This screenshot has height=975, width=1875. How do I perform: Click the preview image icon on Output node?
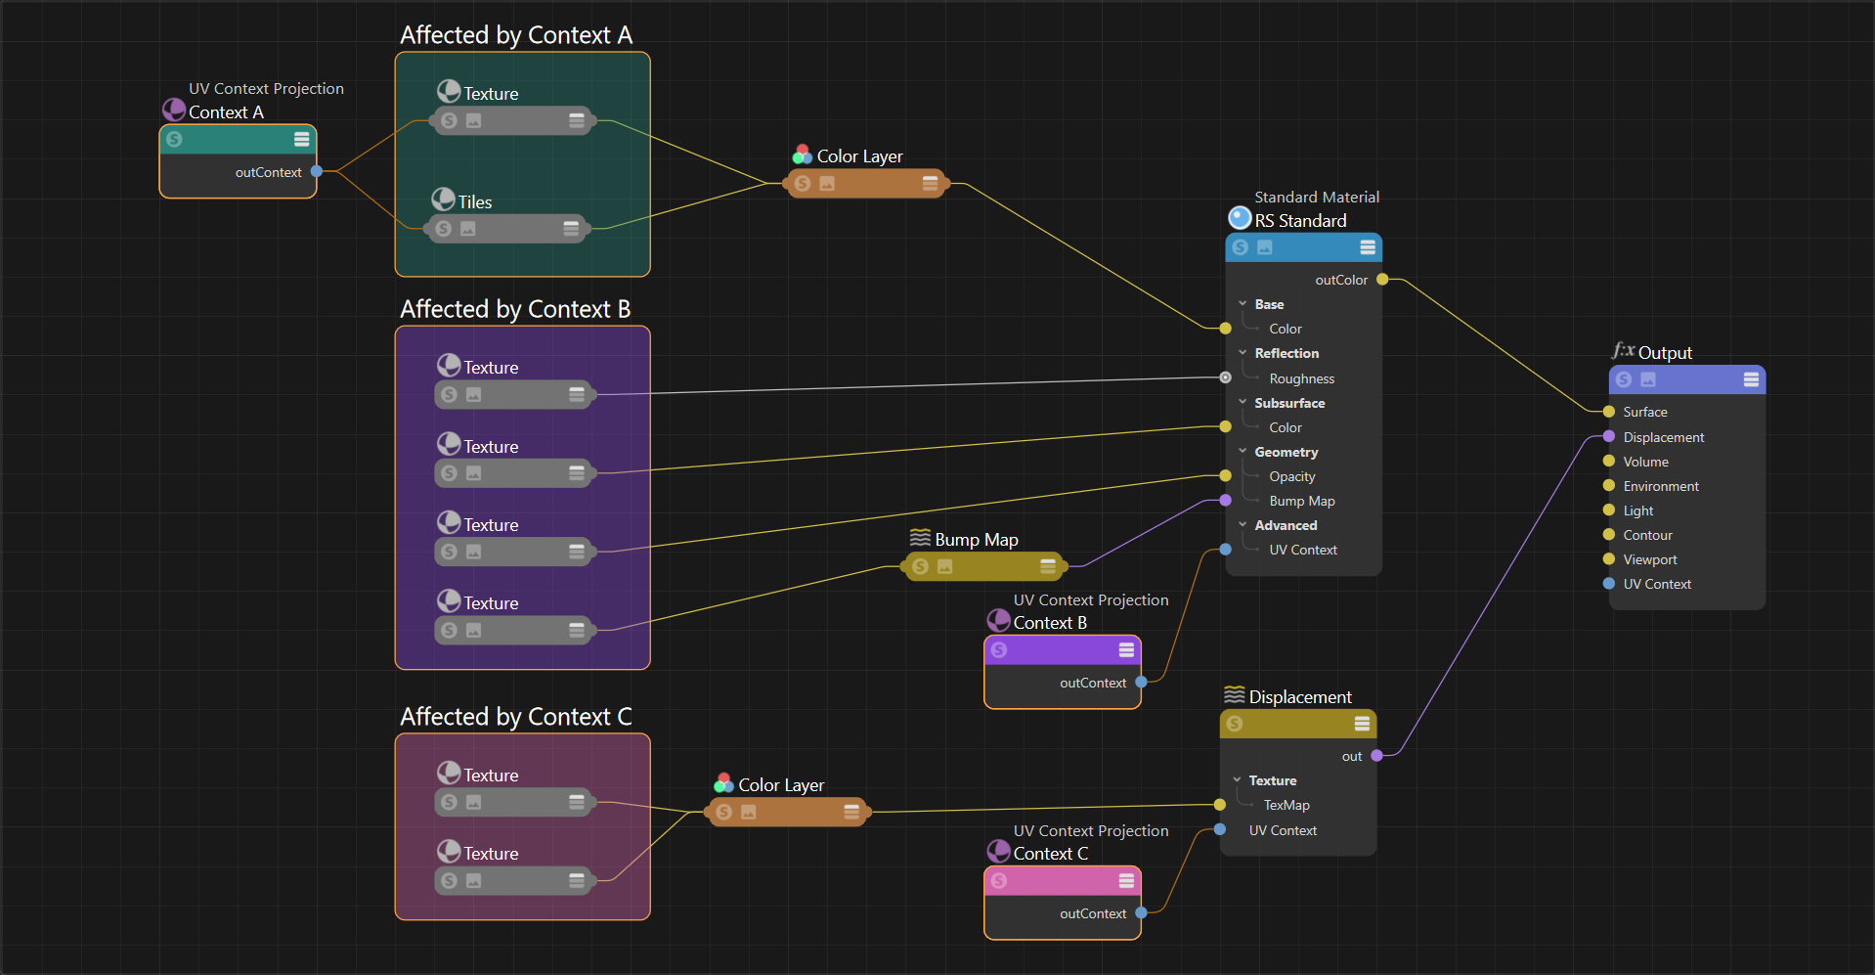click(x=1648, y=379)
